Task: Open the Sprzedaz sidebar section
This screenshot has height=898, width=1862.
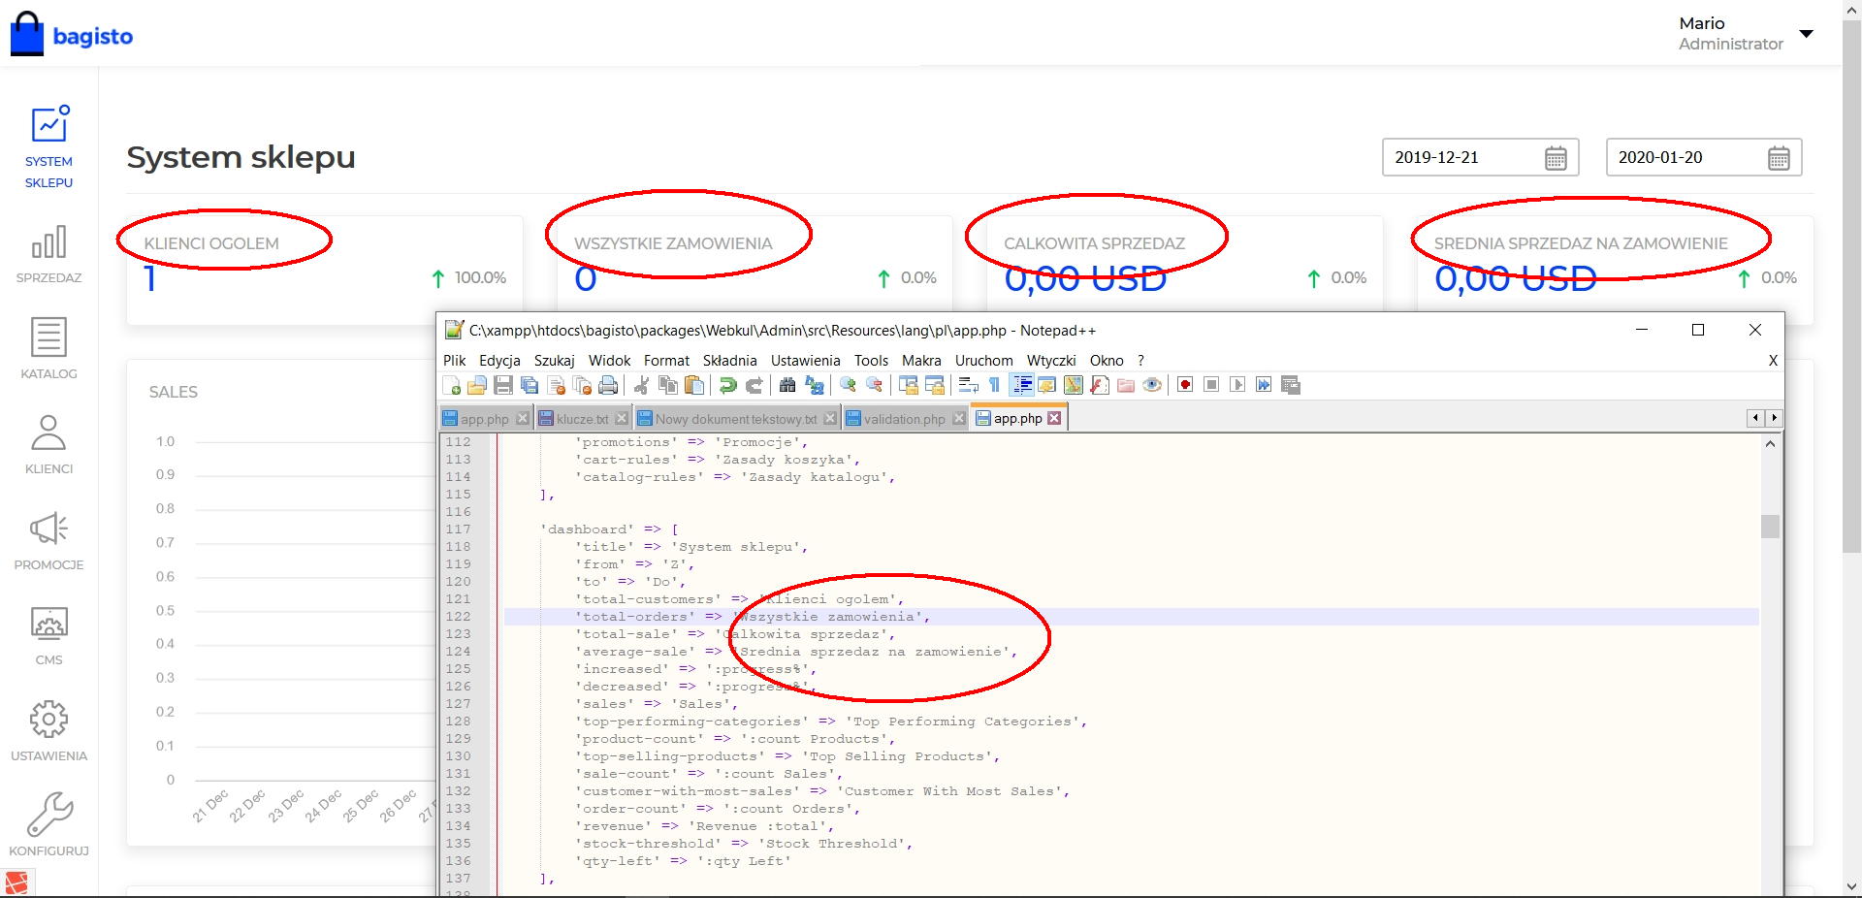Action: click(x=48, y=254)
